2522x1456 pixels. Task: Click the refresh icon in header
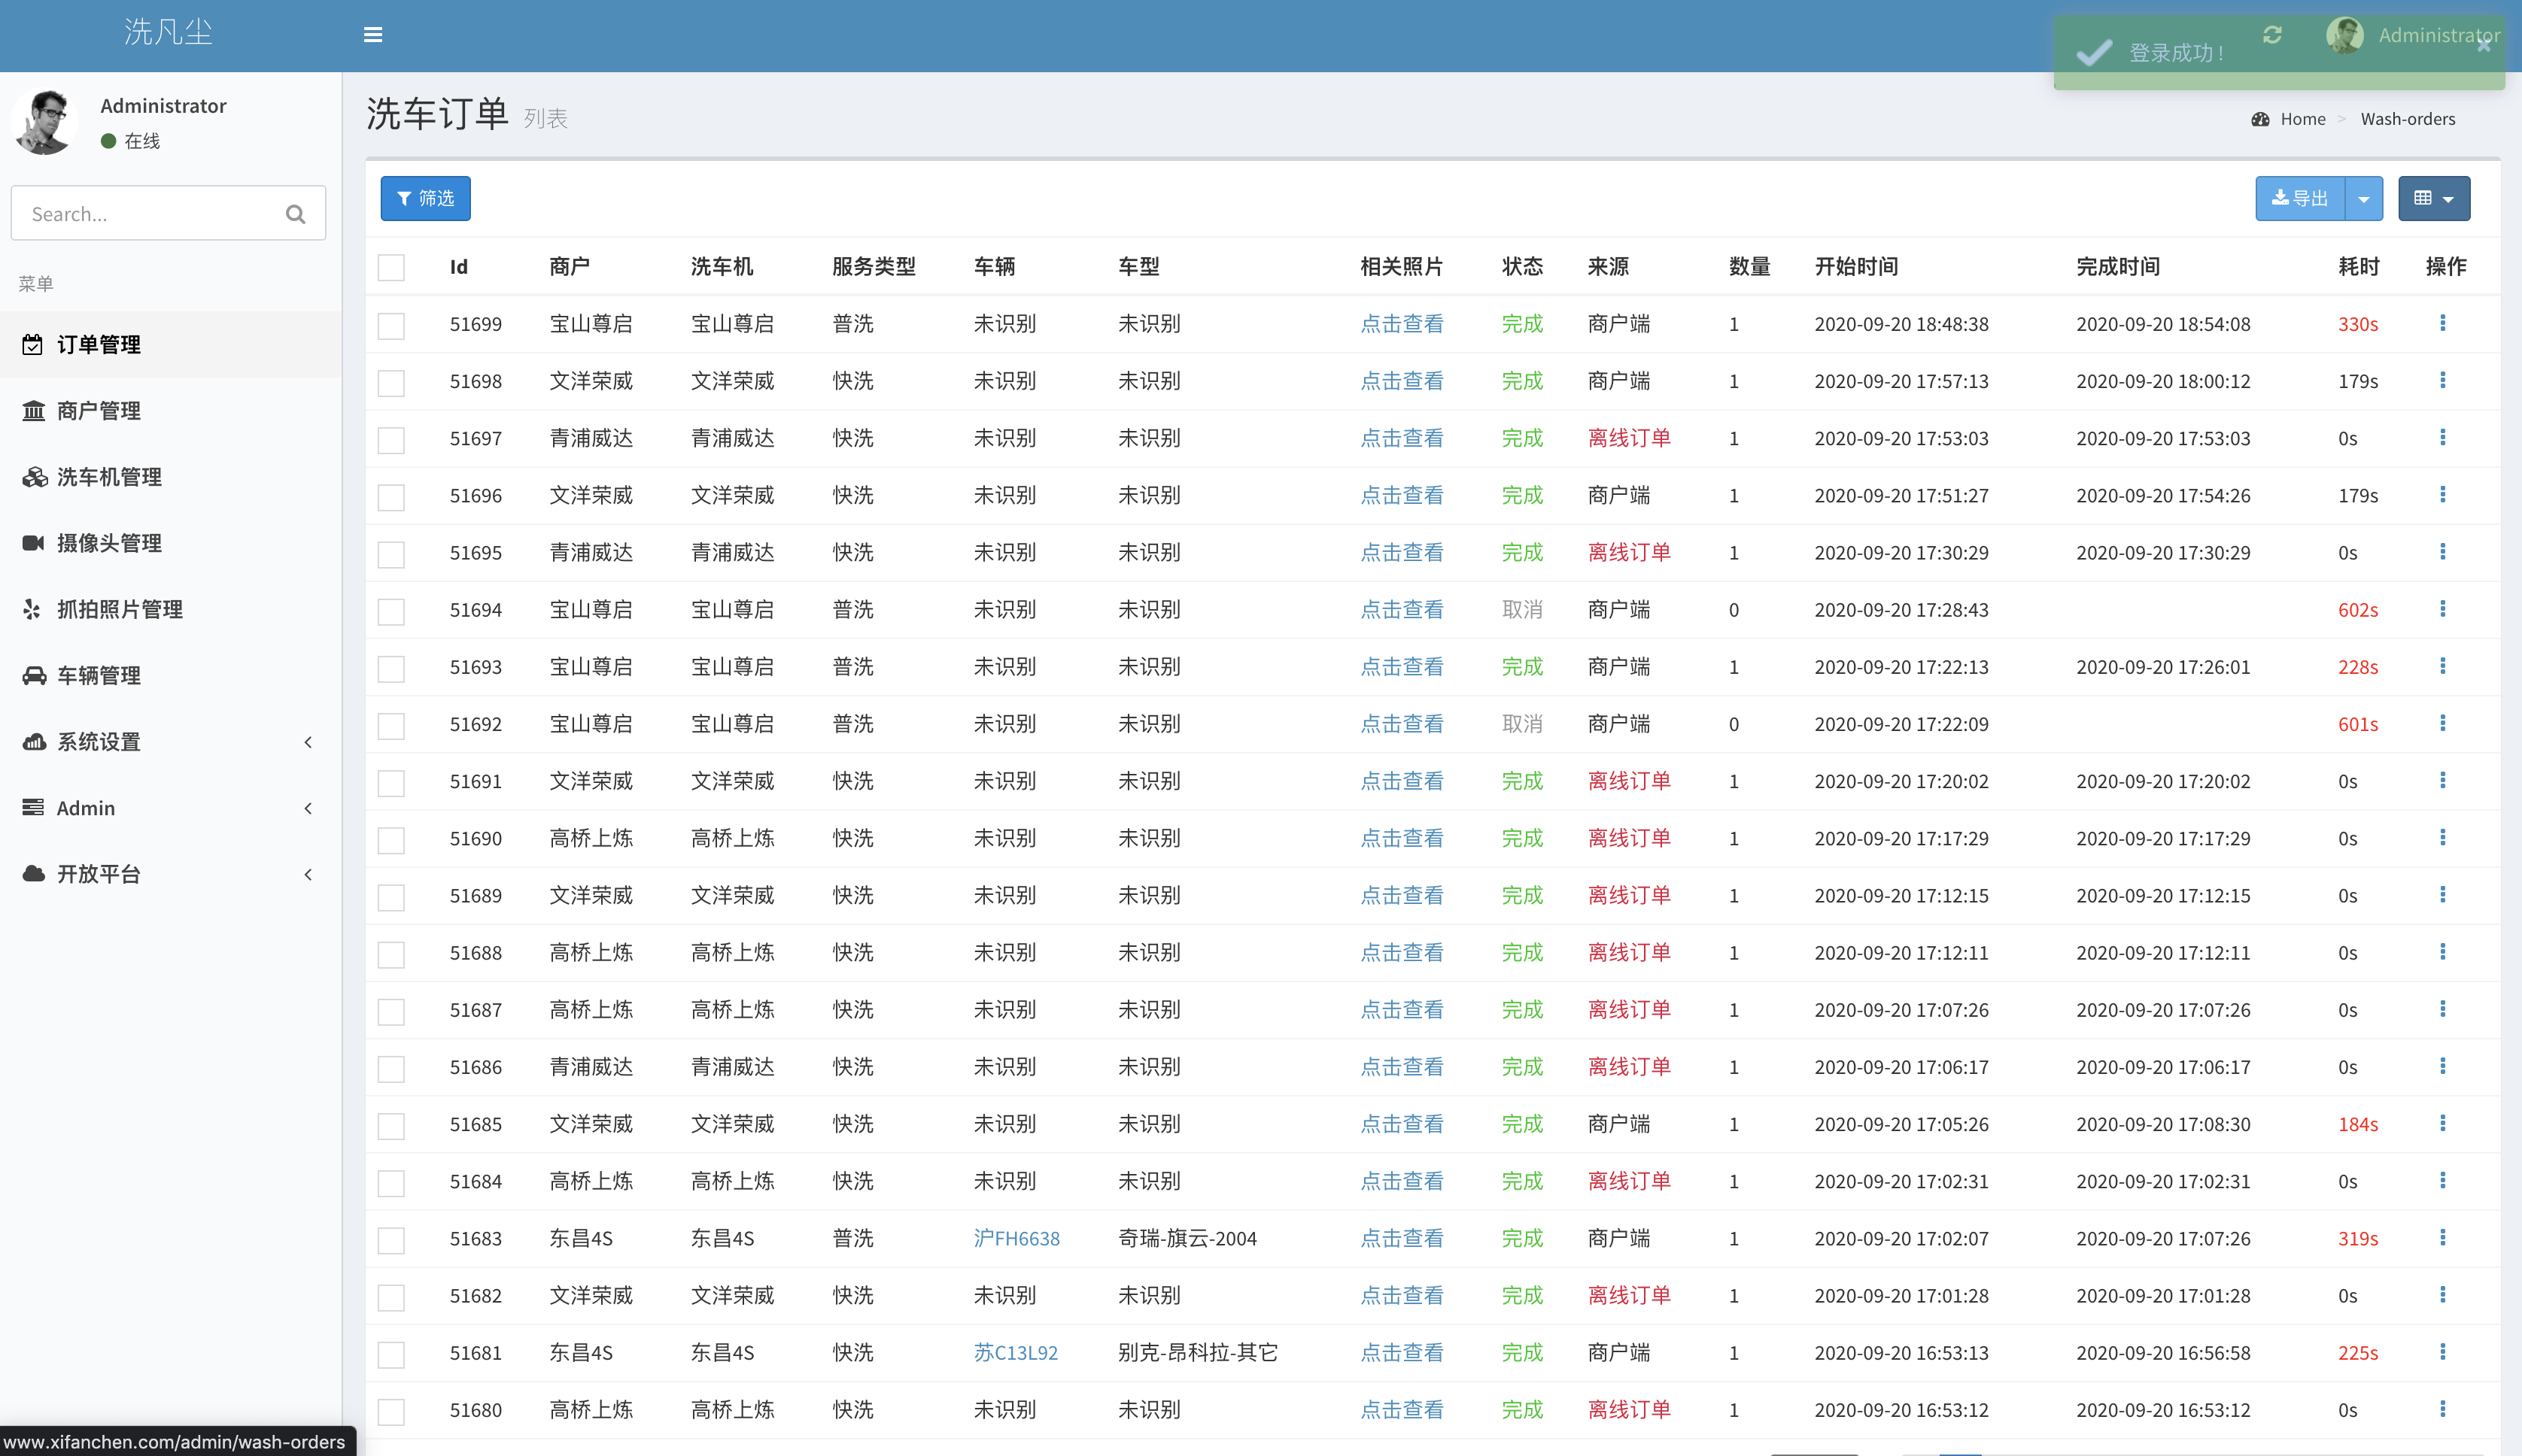2272,35
